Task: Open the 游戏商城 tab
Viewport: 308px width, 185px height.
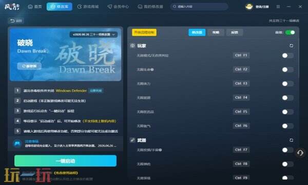Action: [x=88, y=7]
